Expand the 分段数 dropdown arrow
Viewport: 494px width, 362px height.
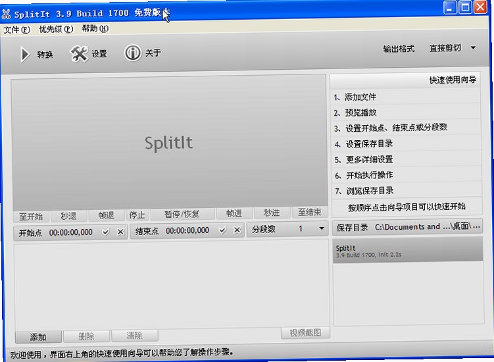pyautogui.click(x=322, y=228)
